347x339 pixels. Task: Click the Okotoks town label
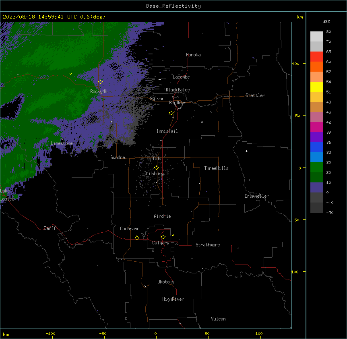click(x=166, y=282)
